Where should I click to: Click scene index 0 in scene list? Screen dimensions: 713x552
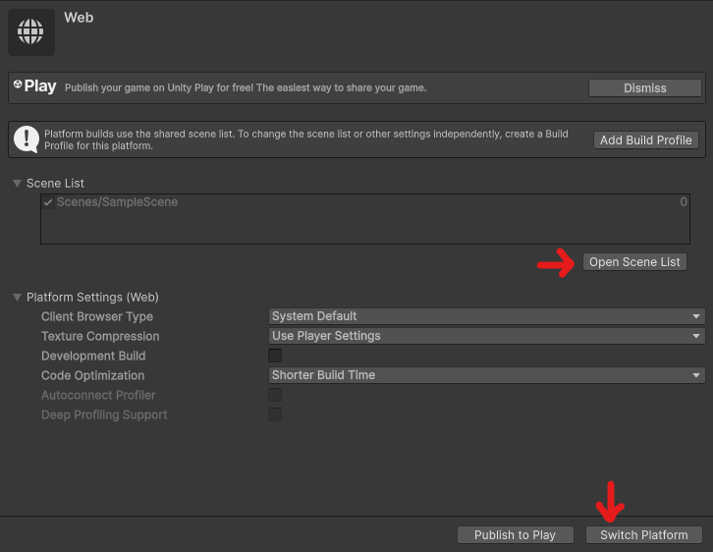pyautogui.click(x=683, y=202)
